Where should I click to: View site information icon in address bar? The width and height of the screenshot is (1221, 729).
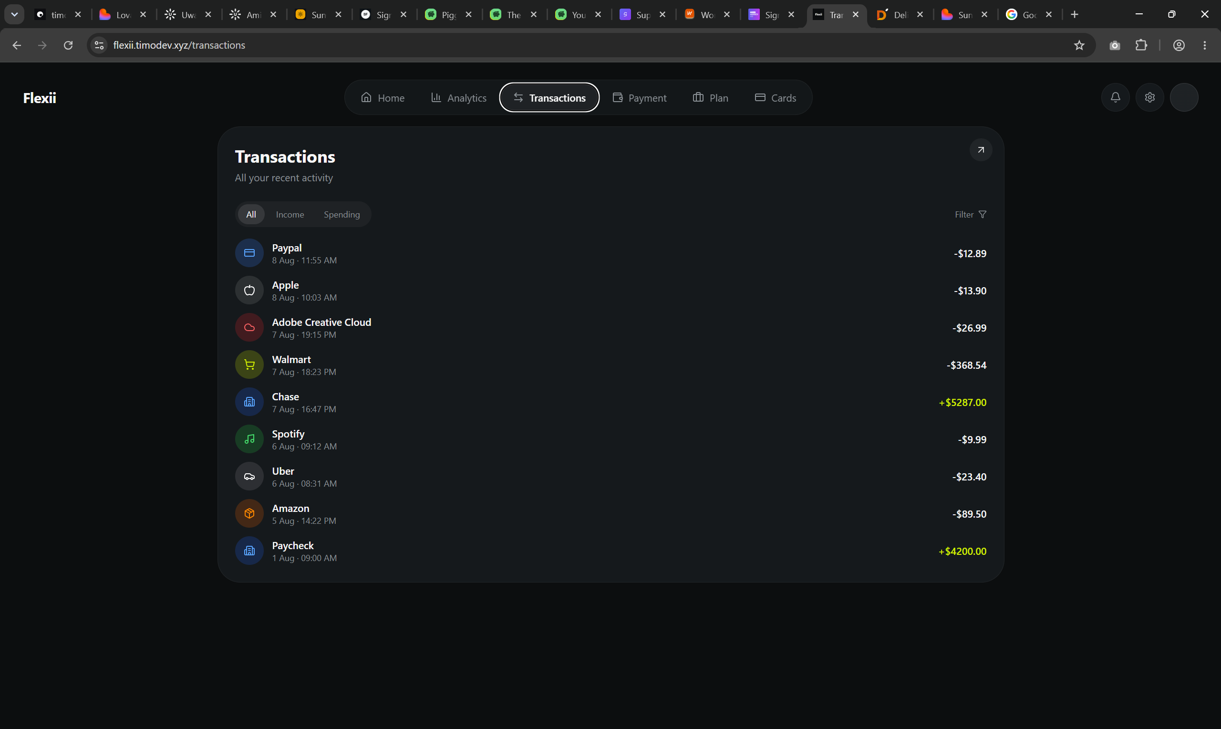point(99,45)
